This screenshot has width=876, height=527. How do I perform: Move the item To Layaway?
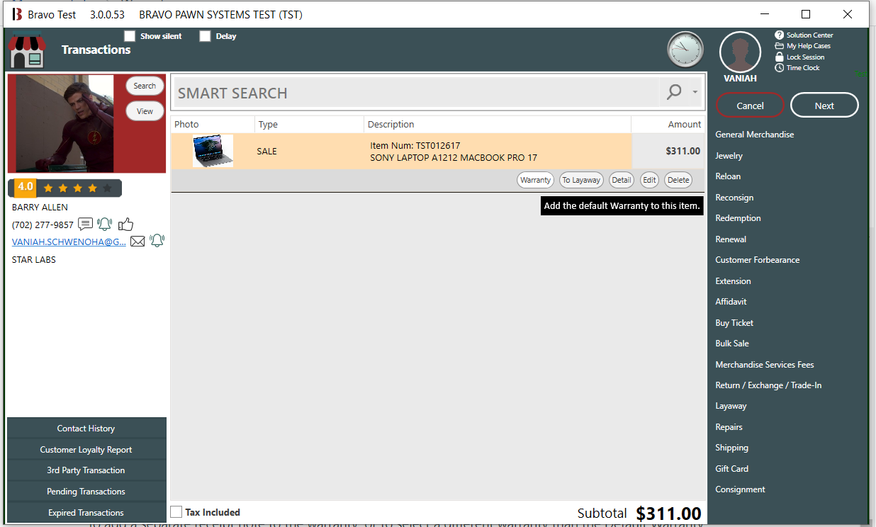[x=581, y=180]
